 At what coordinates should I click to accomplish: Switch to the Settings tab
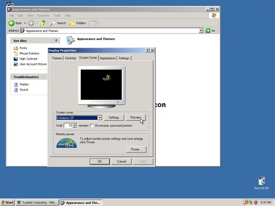[x=124, y=58]
